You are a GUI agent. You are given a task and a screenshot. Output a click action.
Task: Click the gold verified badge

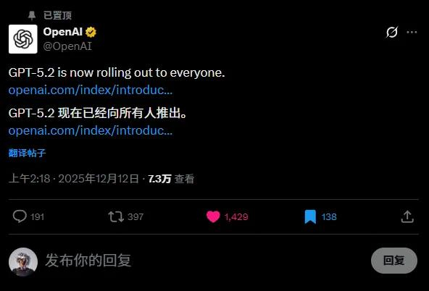pyautogui.click(x=91, y=32)
